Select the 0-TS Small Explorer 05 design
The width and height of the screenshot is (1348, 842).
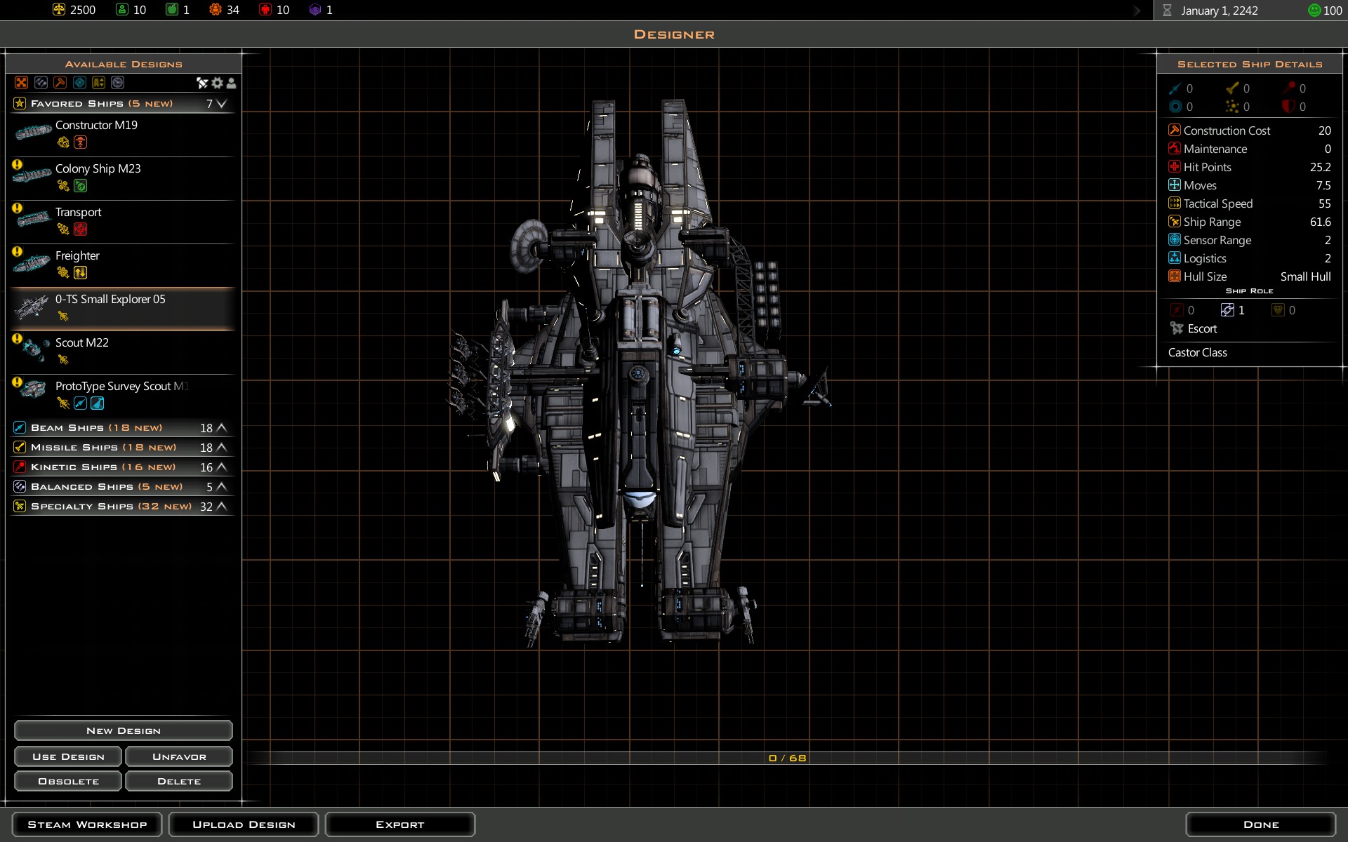coord(123,308)
